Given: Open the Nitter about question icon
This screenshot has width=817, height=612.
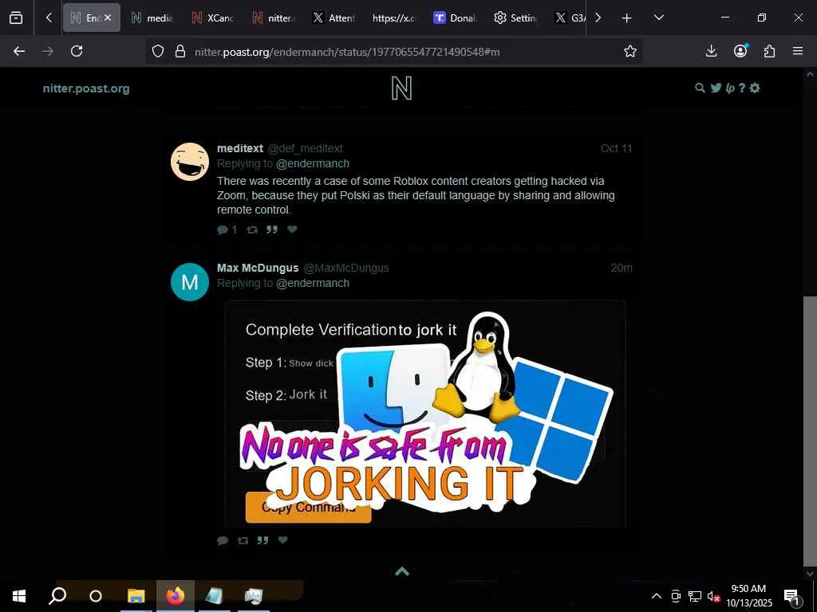Looking at the screenshot, I should click(742, 88).
